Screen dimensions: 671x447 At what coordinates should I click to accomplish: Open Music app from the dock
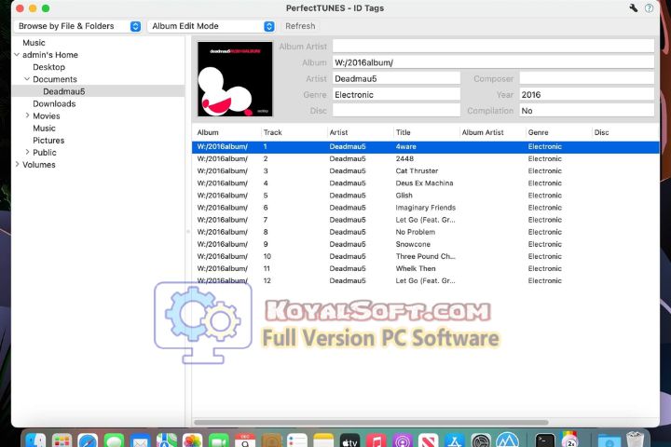click(377, 440)
